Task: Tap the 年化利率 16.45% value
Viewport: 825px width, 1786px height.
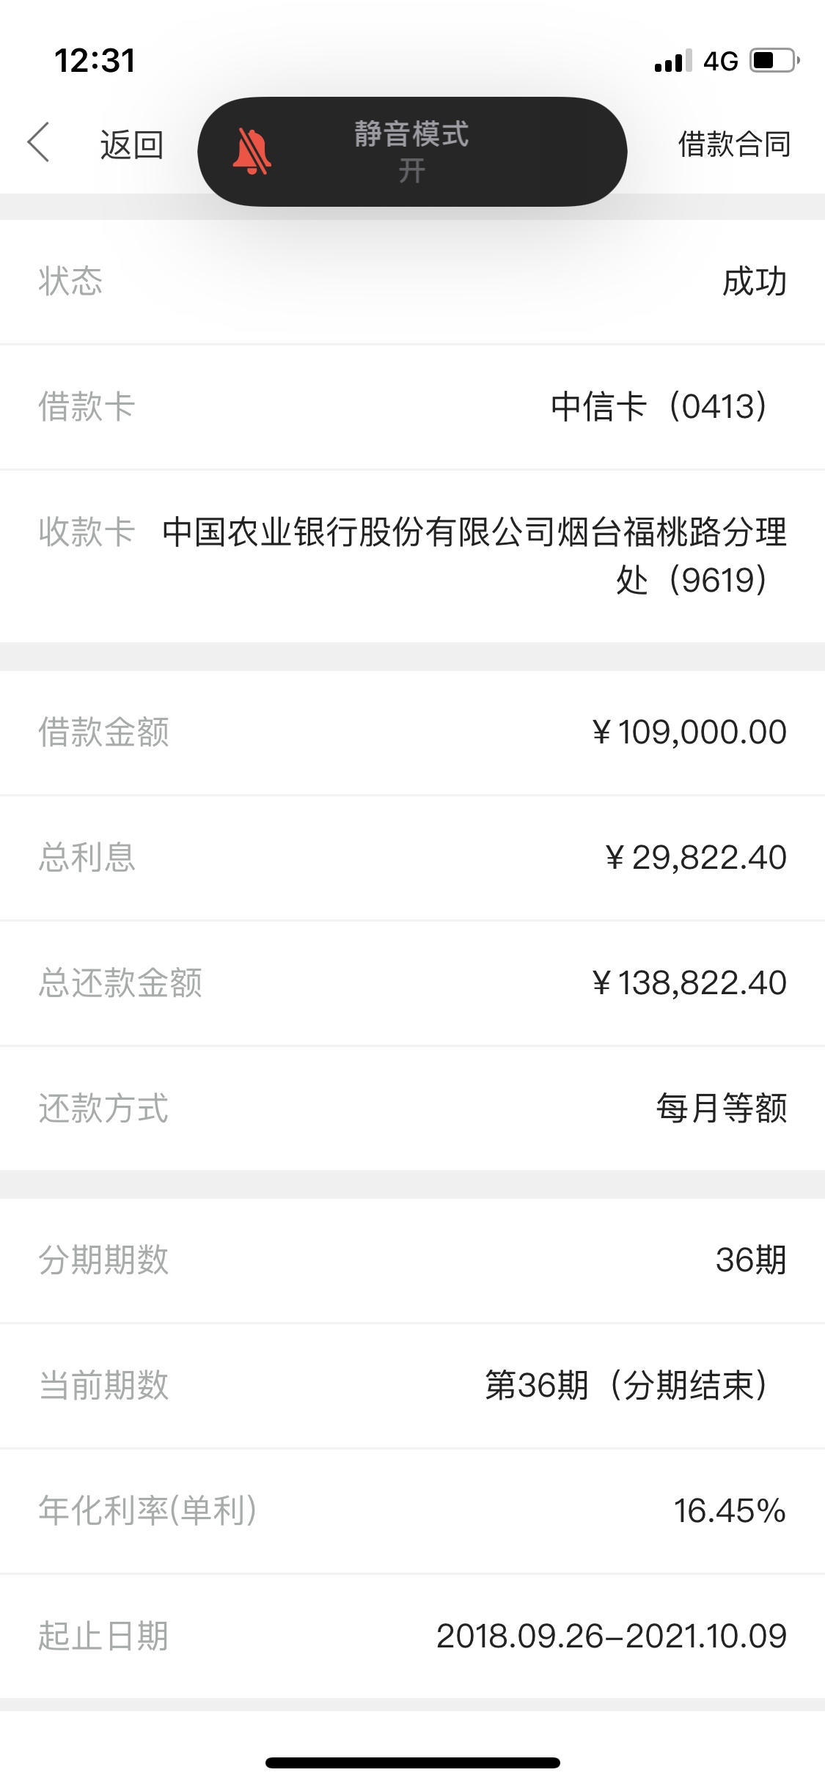Action: [730, 1511]
